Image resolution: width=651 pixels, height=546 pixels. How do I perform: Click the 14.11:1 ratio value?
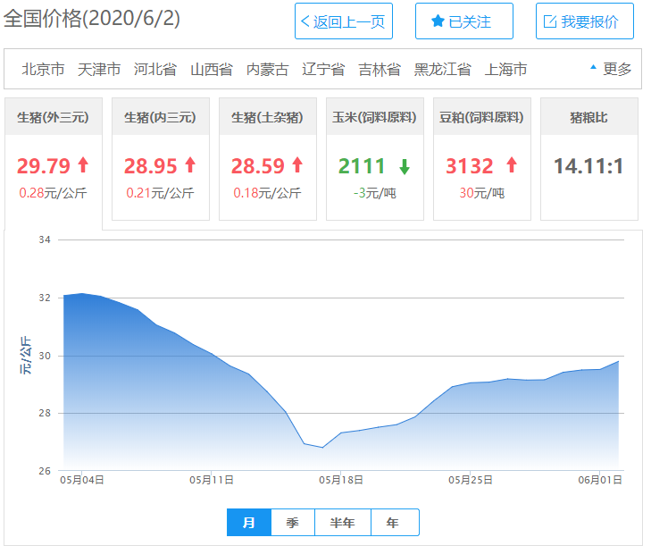(x=588, y=166)
